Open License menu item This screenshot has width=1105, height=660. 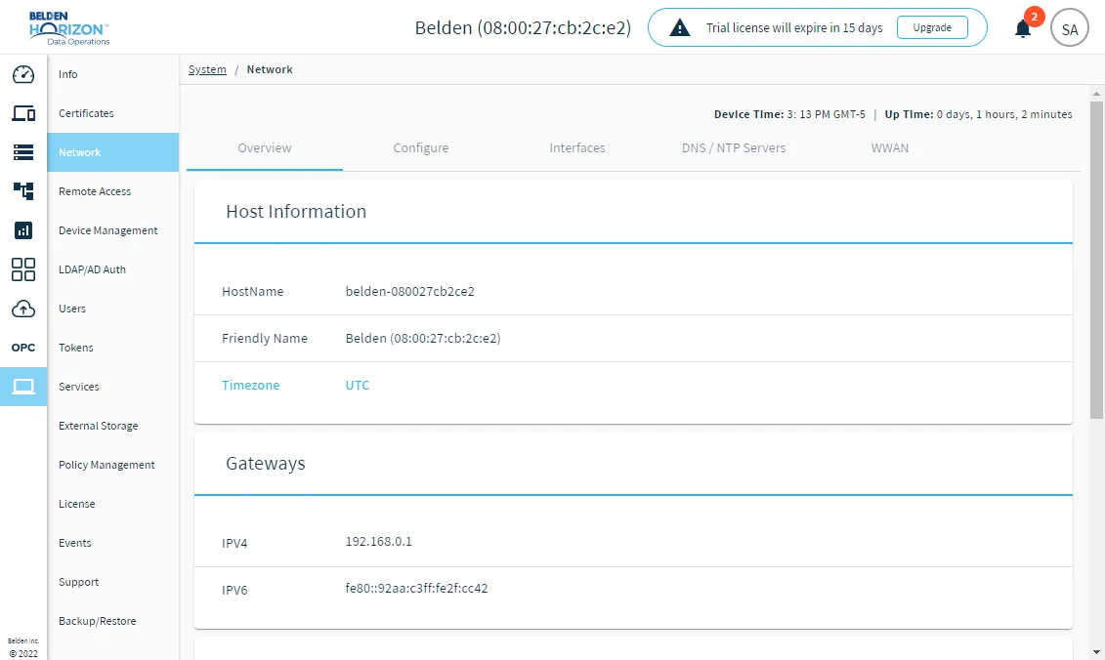(112, 504)
